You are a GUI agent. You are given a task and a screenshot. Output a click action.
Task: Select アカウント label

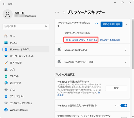(14, 76)
